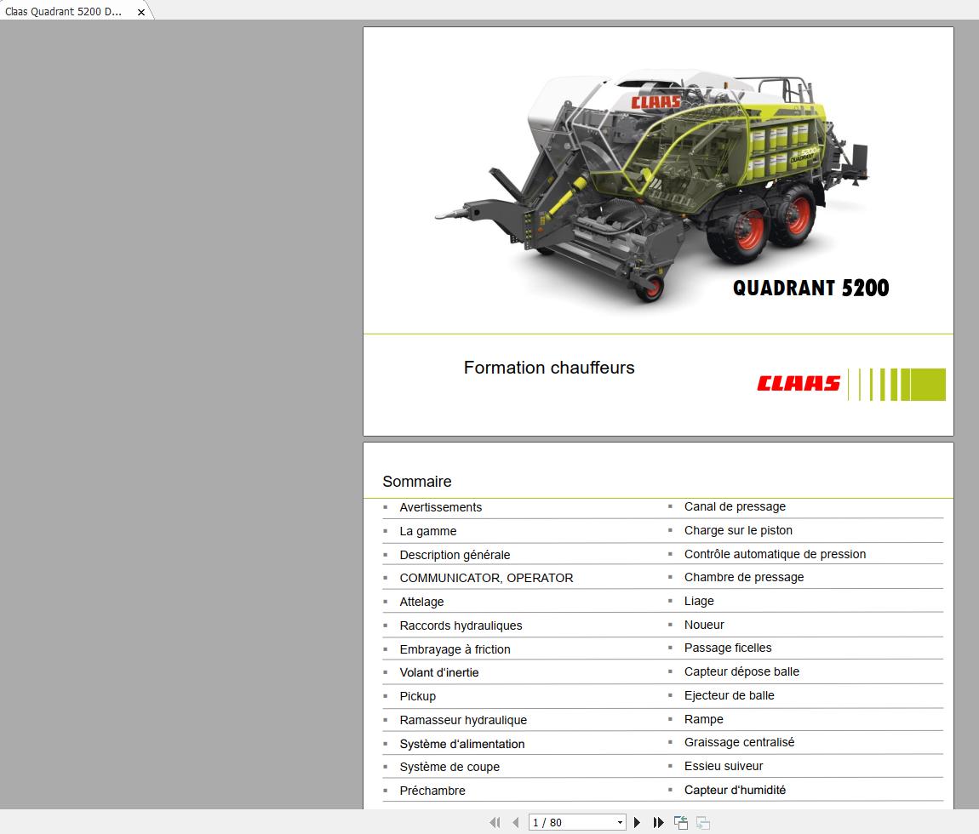Switch to the Claas Quadrant 5200 tab
The height and width of the screenshot is (834, 979).
[64, 12]
